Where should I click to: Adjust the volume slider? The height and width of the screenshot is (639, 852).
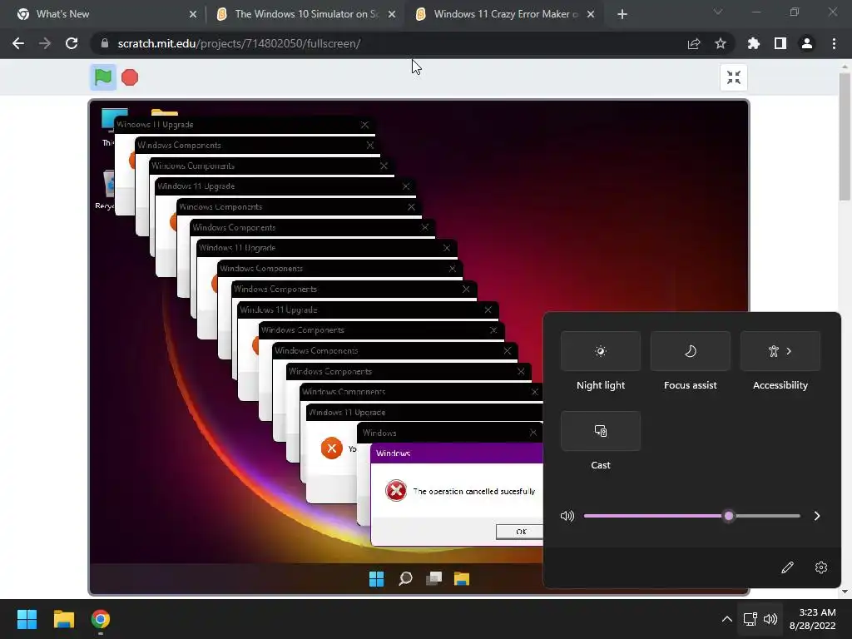(x=691, y=516)
